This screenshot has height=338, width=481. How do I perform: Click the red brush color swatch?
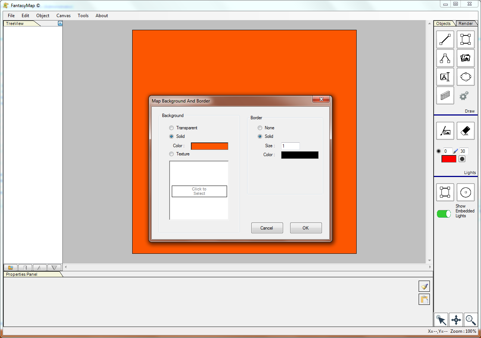[449, 159]
